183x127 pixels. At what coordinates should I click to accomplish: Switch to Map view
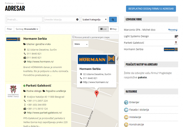pos(114,29)
